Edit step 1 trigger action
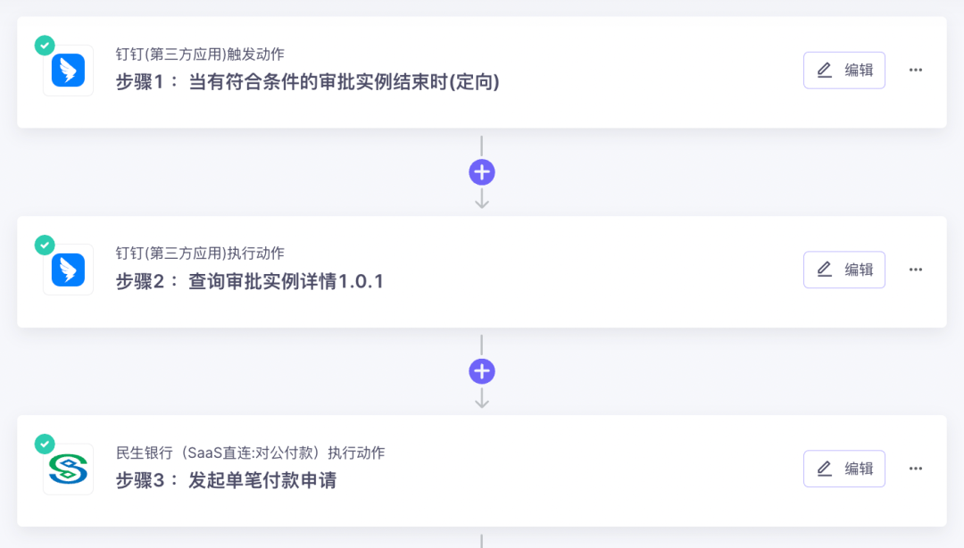The image size is (964, 548). [x=843, y=71]
